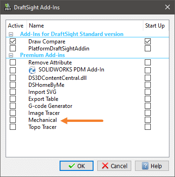Click the Active column header

16,26
